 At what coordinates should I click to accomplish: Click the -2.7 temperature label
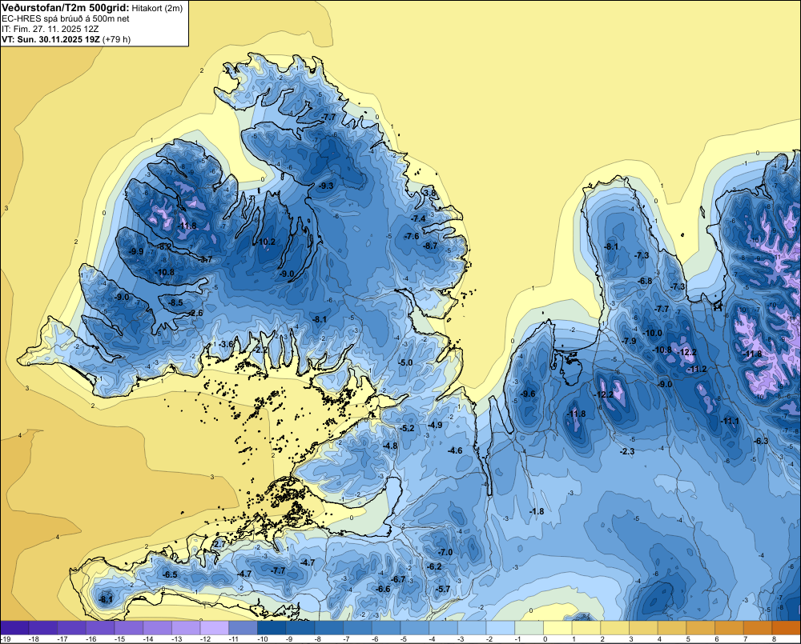pos(218,545)
